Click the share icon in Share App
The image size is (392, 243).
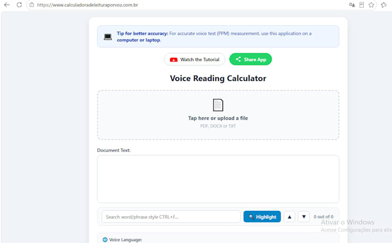pyautogui.click(x=238, y=59)
